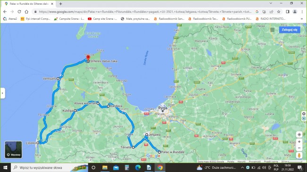Select the Jelgawa waypoint on map
The width and height of the screenshot is (307, 172).
tap(146, 135)
